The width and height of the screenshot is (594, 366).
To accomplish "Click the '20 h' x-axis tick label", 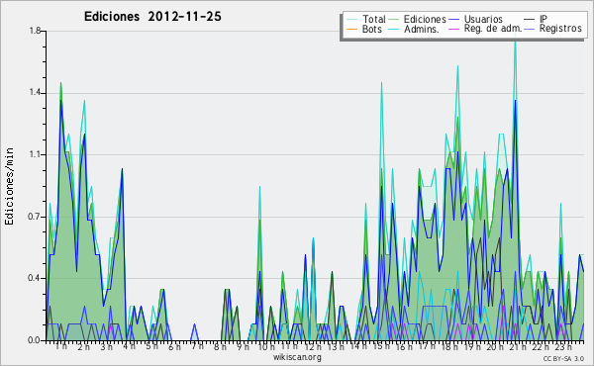I will [x=495, y=346].
